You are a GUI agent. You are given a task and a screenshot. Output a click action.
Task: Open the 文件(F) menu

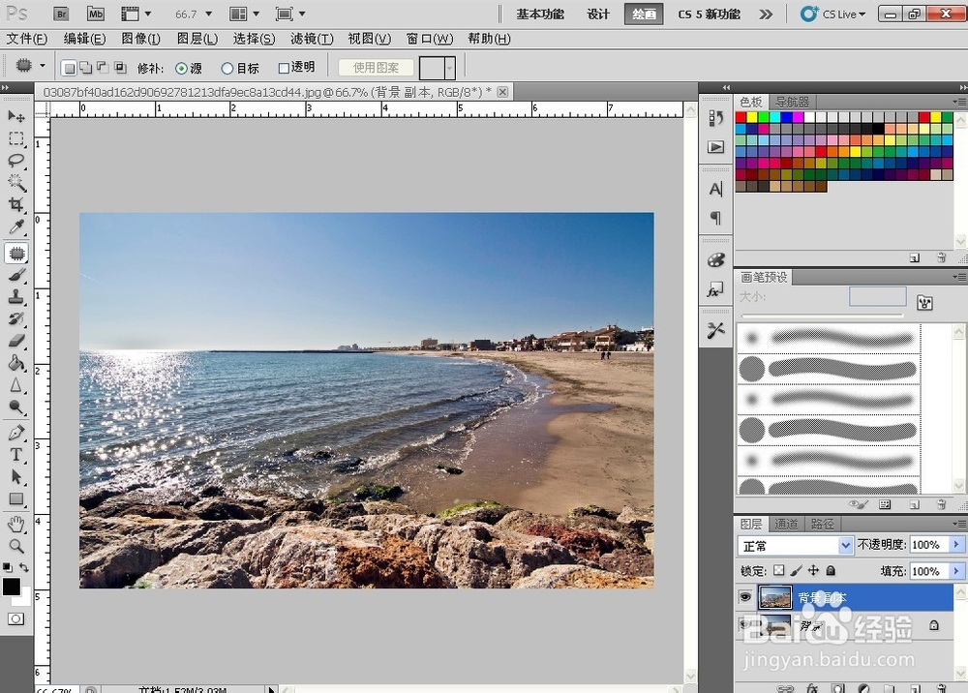tap(26, 39)
